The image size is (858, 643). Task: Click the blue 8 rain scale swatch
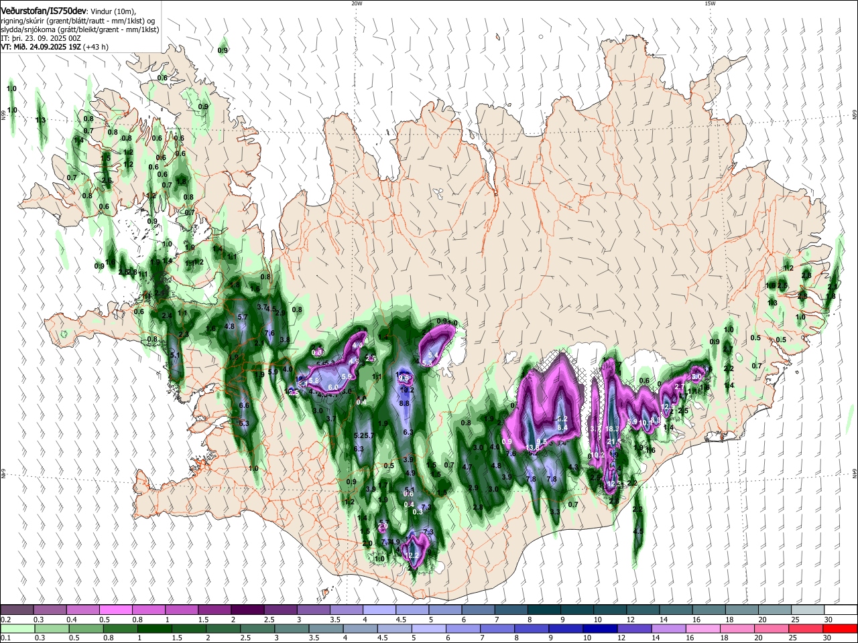[x=532, y=628]
